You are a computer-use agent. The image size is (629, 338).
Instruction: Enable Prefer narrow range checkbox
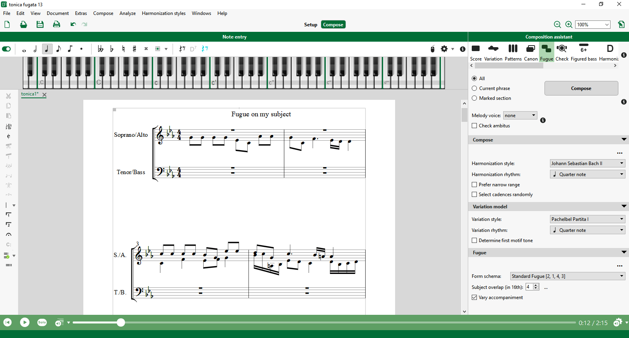coord(475,185)
